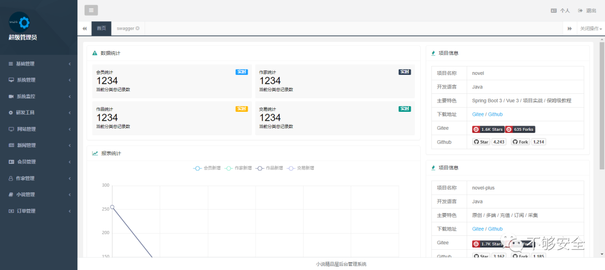Open the Gitee / Github download link for novel-plus
The image size is (605, 270).
coord(487,229)
